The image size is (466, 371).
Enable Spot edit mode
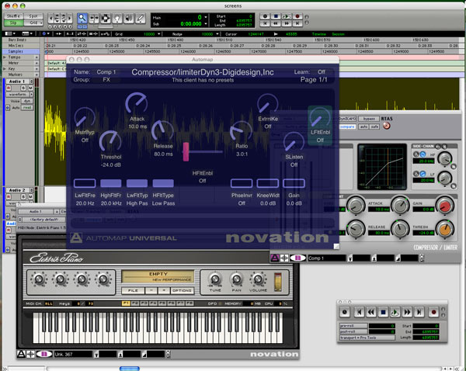(x=33, y=16)
